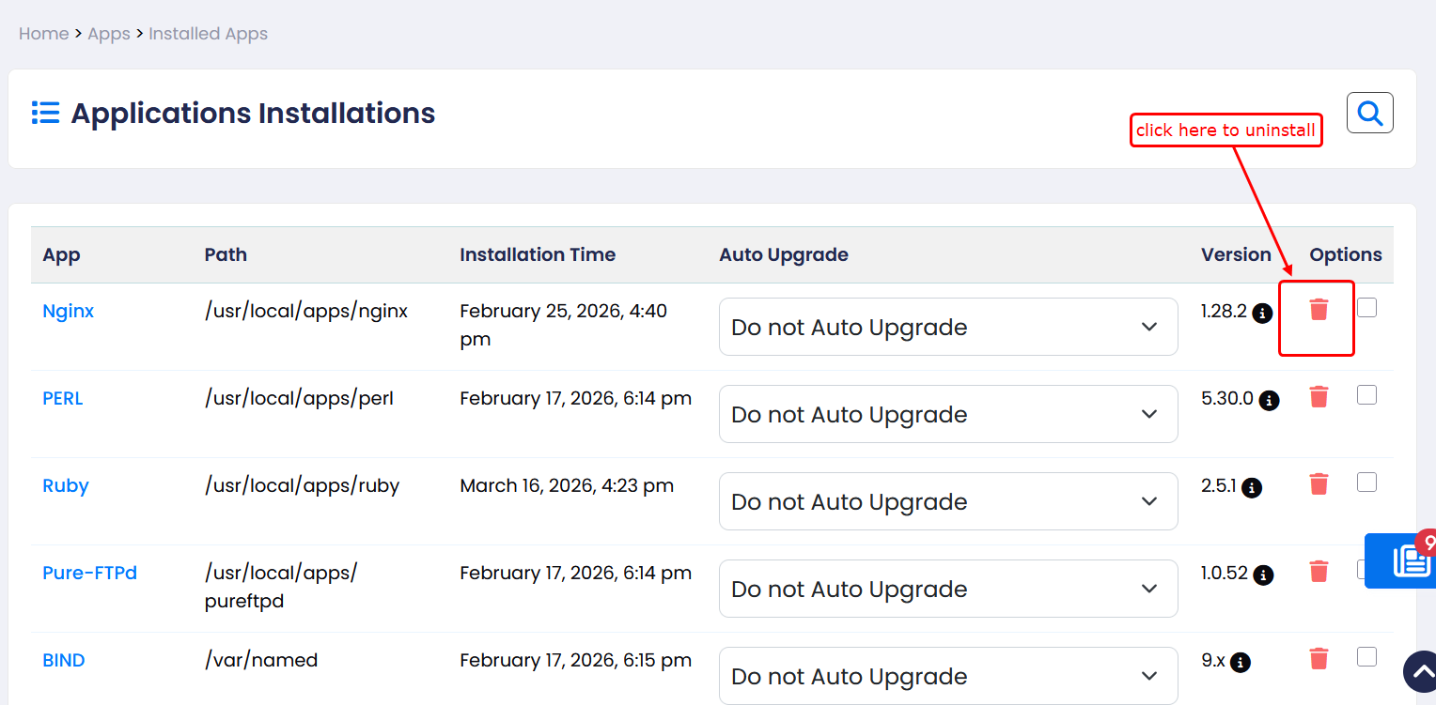The image size is (1436, 705).
Task: Uninstall Ruby using its trash icon
Action: click(1319, 484)
